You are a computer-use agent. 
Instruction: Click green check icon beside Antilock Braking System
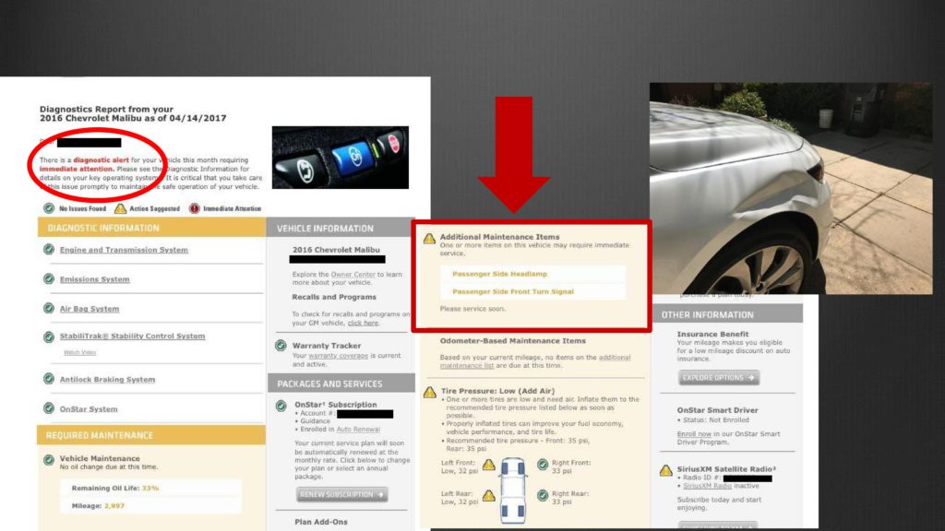pyautogui.click(x=49, y=379)
